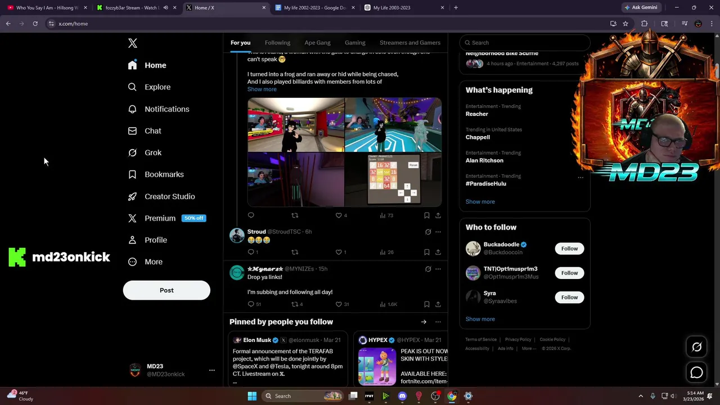Open Windows Start menu
The height and width of the screenshot is (405, 720).
252,396
